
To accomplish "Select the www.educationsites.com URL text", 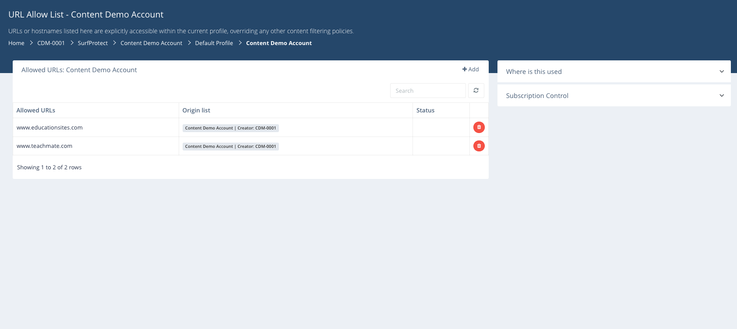I will pyautogui.click(x=49, y=128).
